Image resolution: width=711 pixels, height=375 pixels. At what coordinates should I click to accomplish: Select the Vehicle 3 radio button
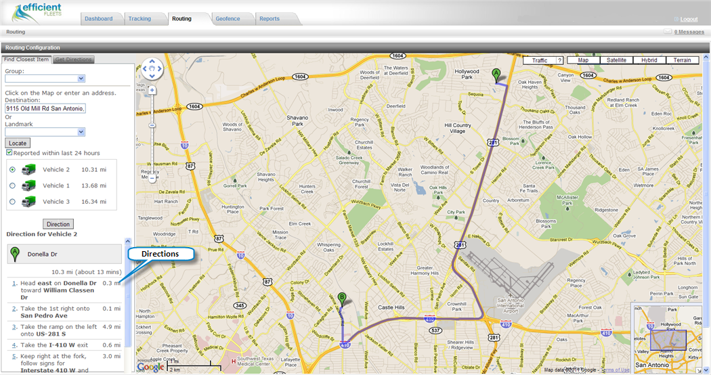click(12, 202)
